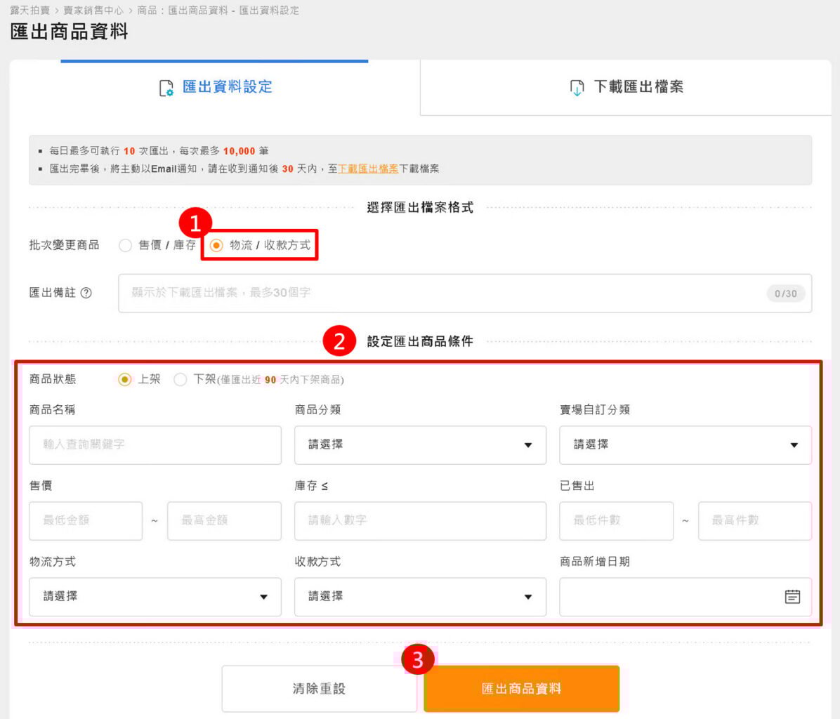Select the 物流 / 收款方式 radio option

pos(216,245)
